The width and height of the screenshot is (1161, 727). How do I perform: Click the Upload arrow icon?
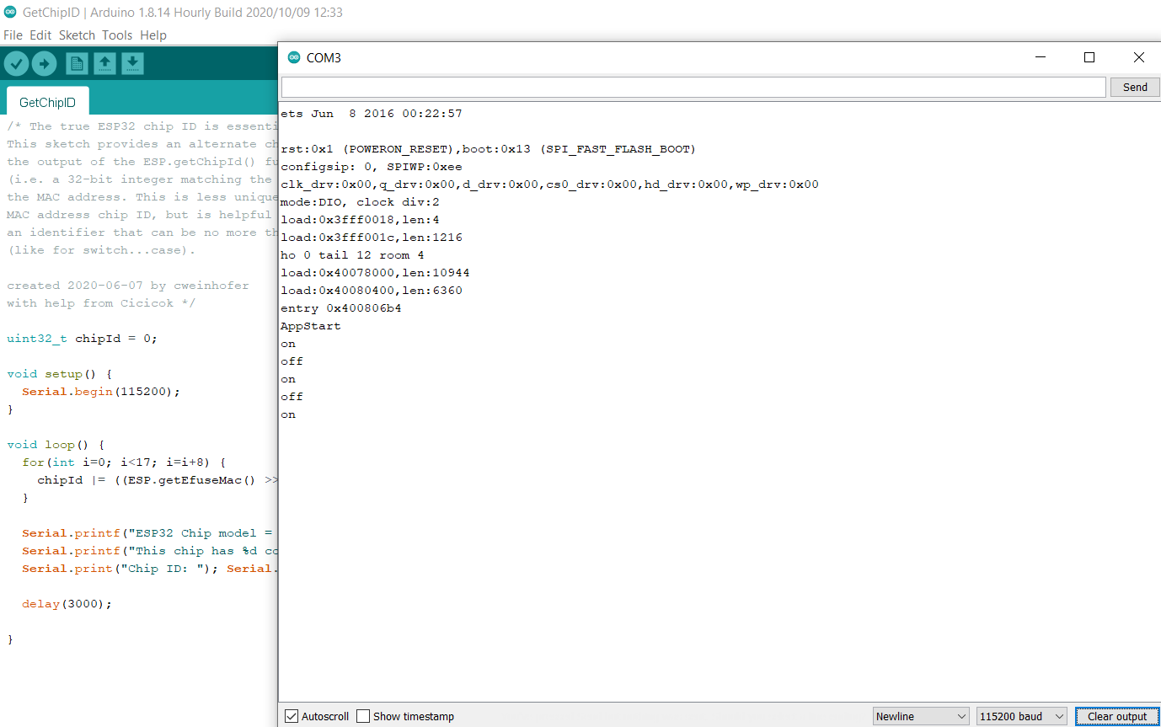(x=44, y=63)
